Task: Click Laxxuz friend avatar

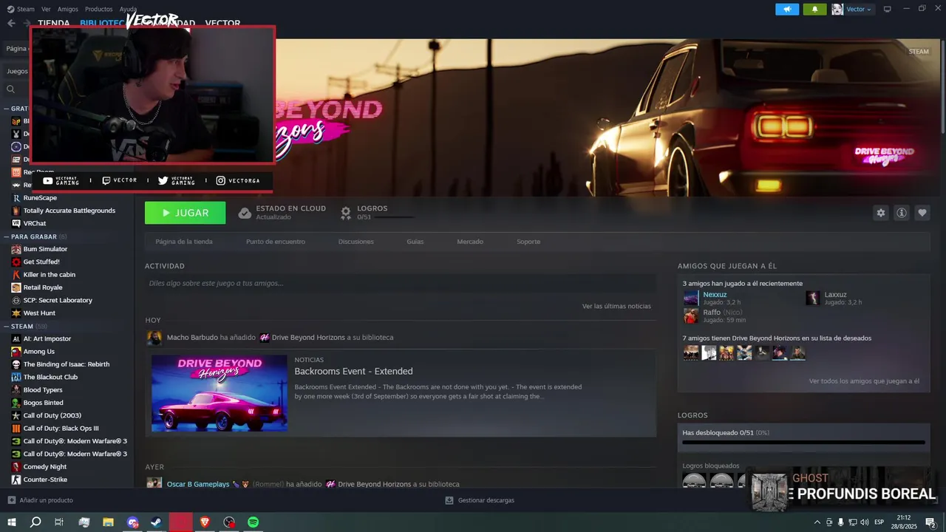Action: tap(813, 298)
